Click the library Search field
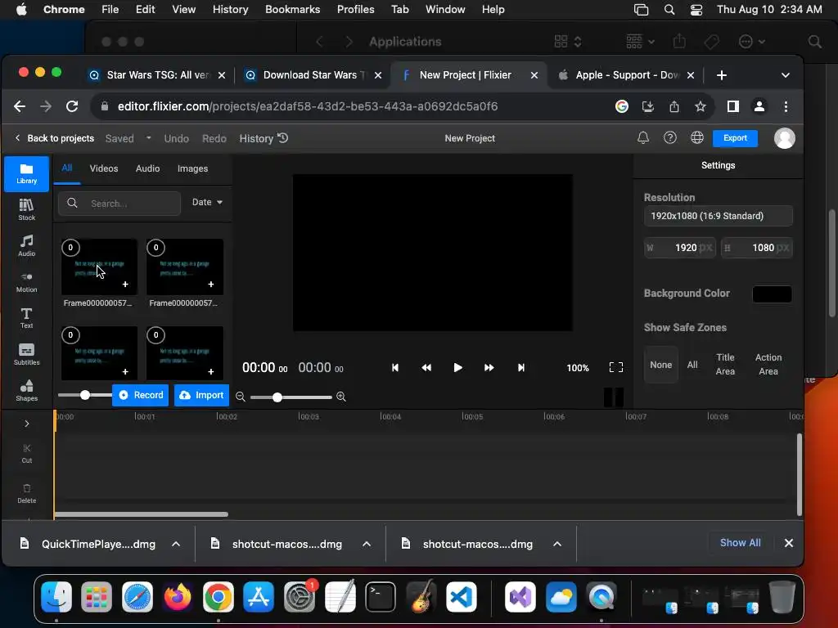This screenshot has height=628, width=838. (119, 204)
